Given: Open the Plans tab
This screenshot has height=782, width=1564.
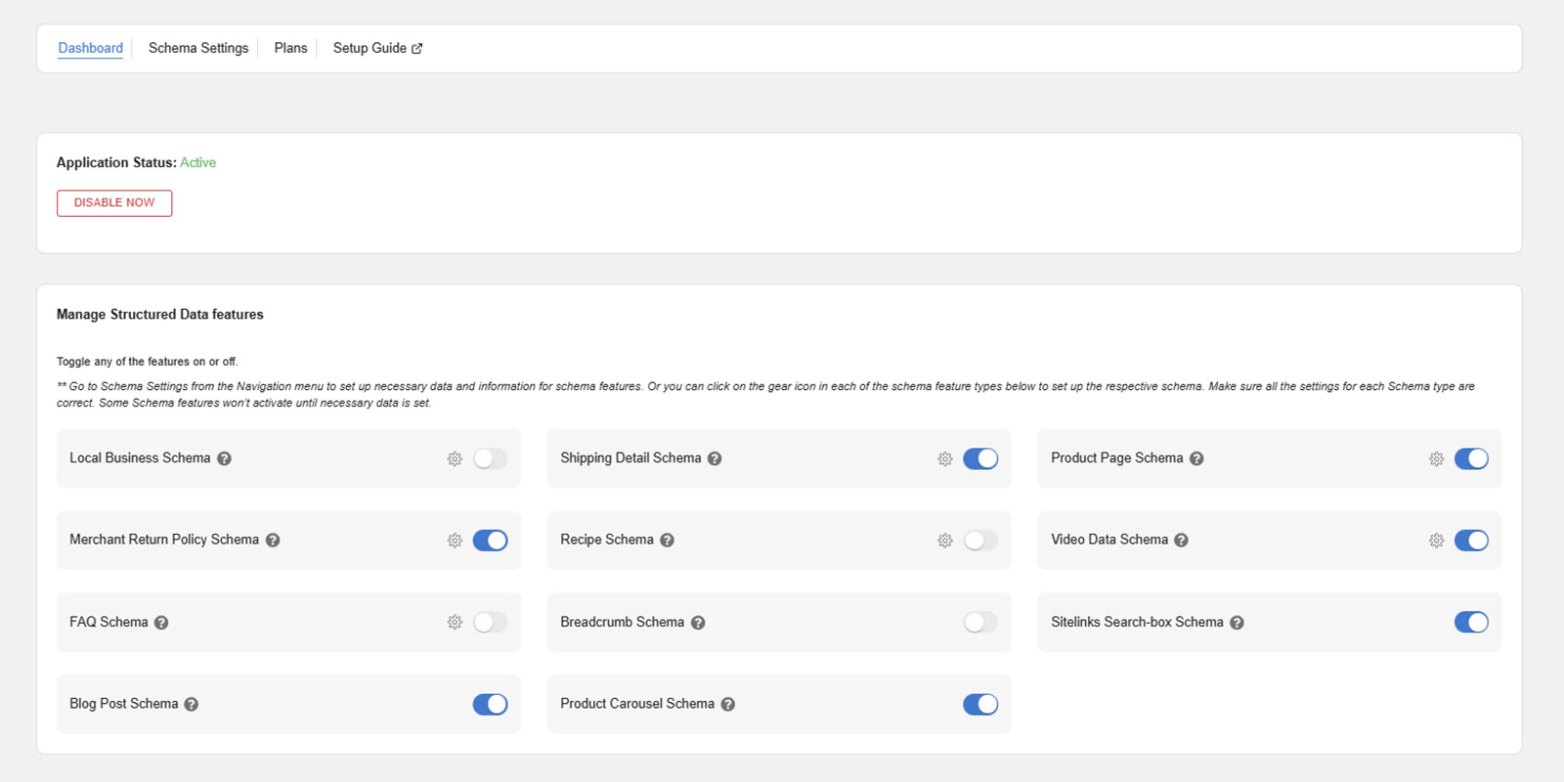Looking at the screenshot, I should 290,48.
